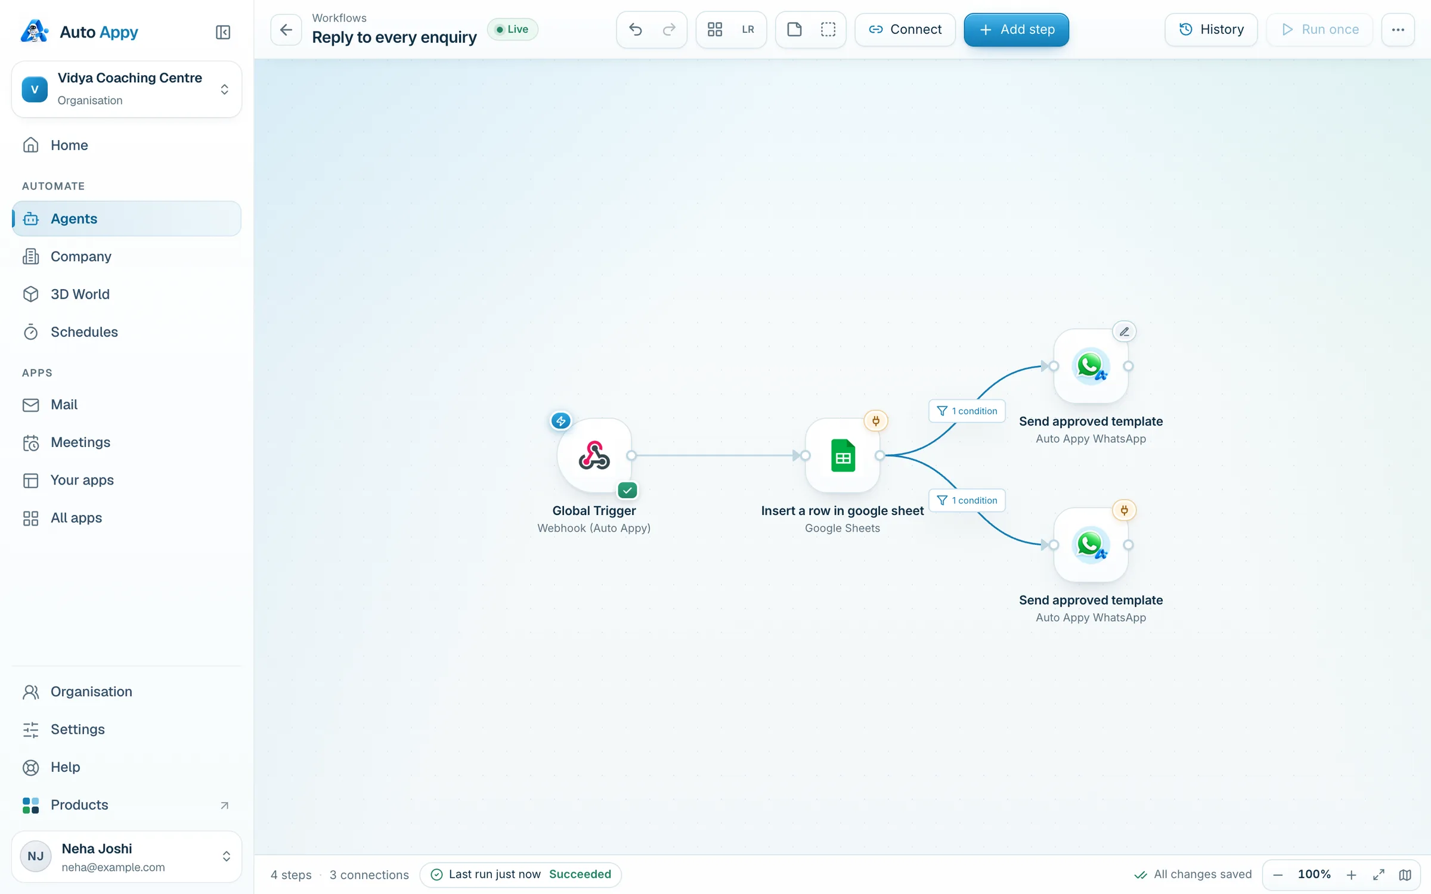Zoom in with the plus button
This screenshot has height=894, width=1431.
pyautogui.click(x=1352, y=875)
